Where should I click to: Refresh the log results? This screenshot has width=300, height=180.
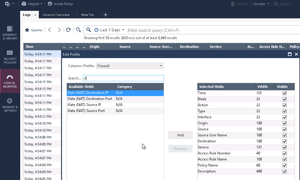pos(69,30)
